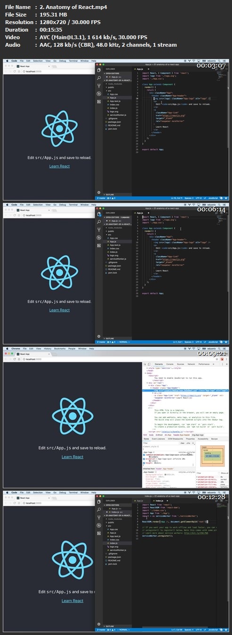Open Accessibility tab in DevTools
Image resolution: width=232 pixels, height=635 pixels.
203,439
